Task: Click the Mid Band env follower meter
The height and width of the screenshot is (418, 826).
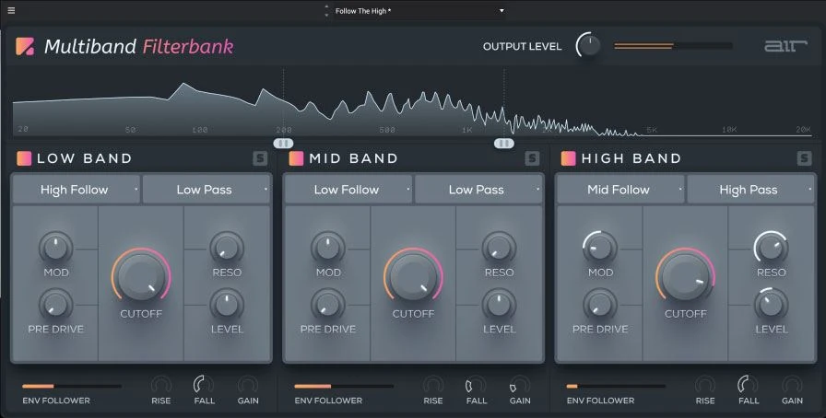Action: tap(344, 387)
